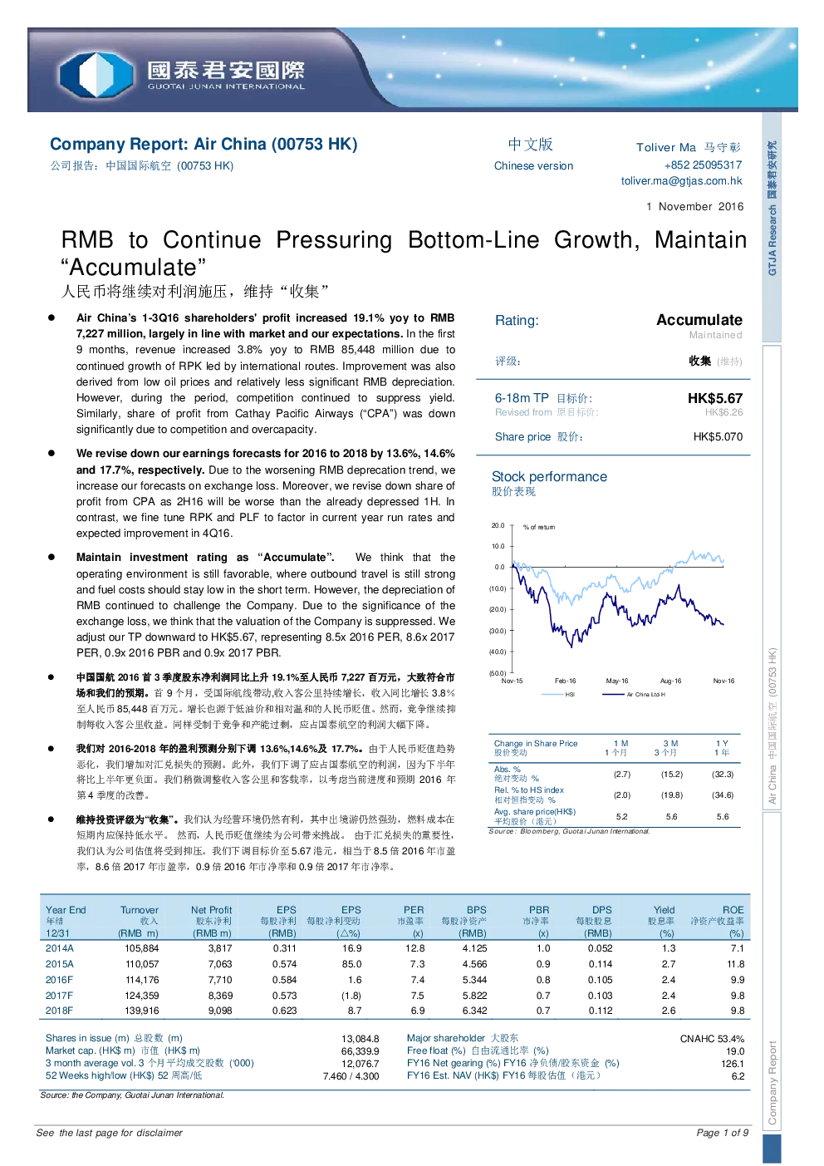Viewport: 824px width, 1166px height.
Task: Click Market cap value 66,339.9
Action: point(360,1051)
